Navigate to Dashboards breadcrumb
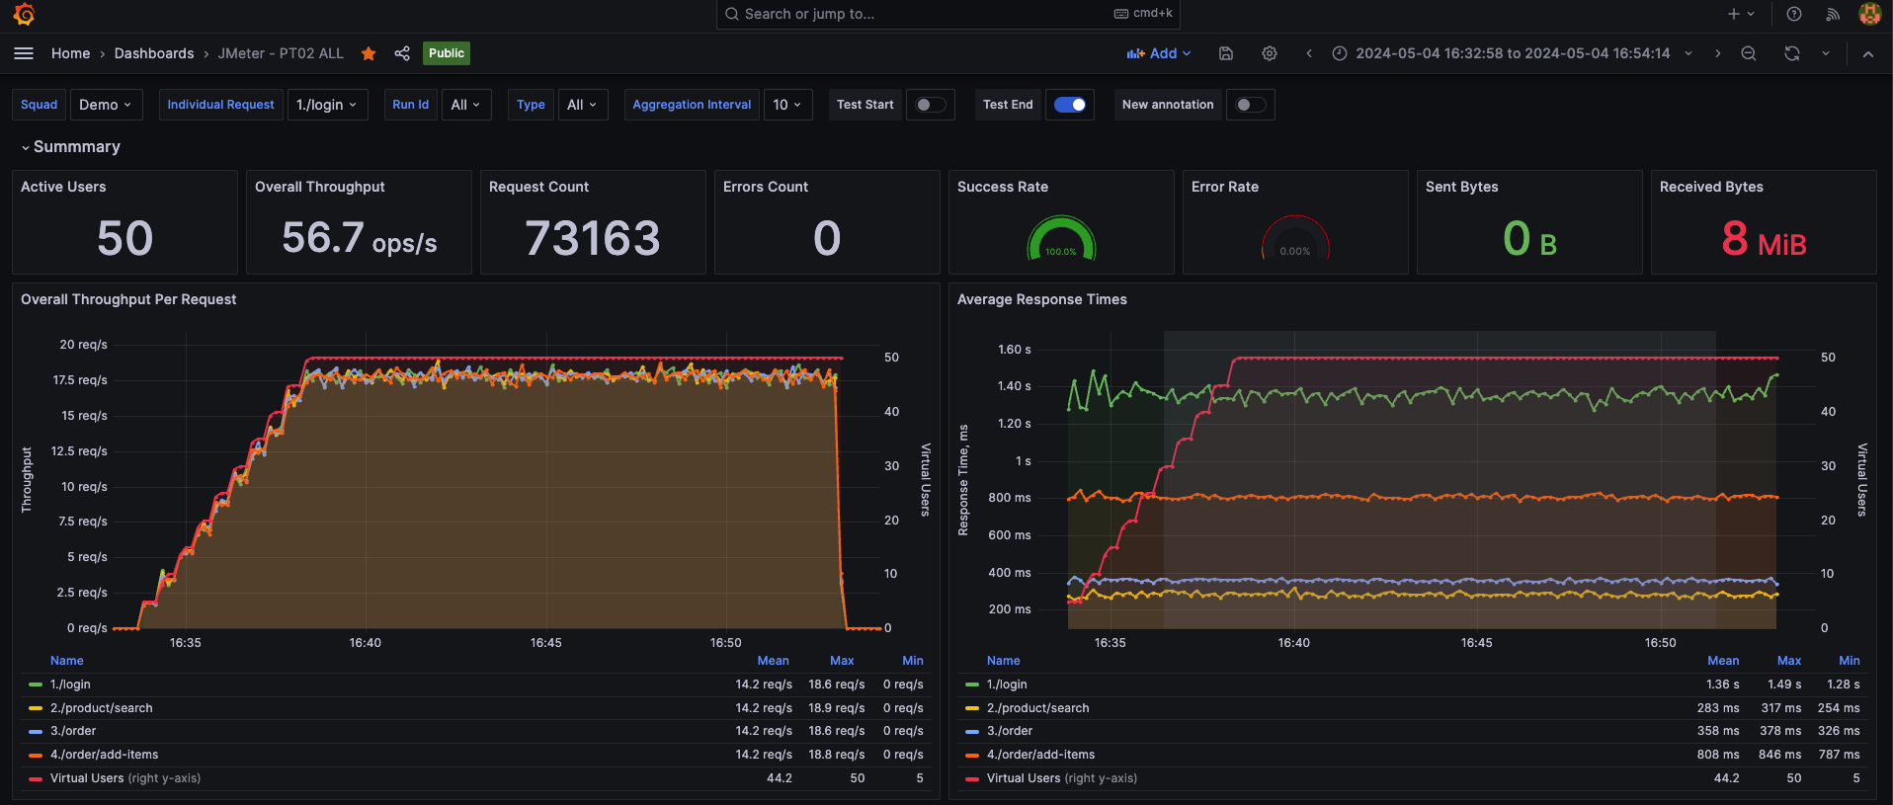This screenshot has height=805, width=1893. pos(154,53)
